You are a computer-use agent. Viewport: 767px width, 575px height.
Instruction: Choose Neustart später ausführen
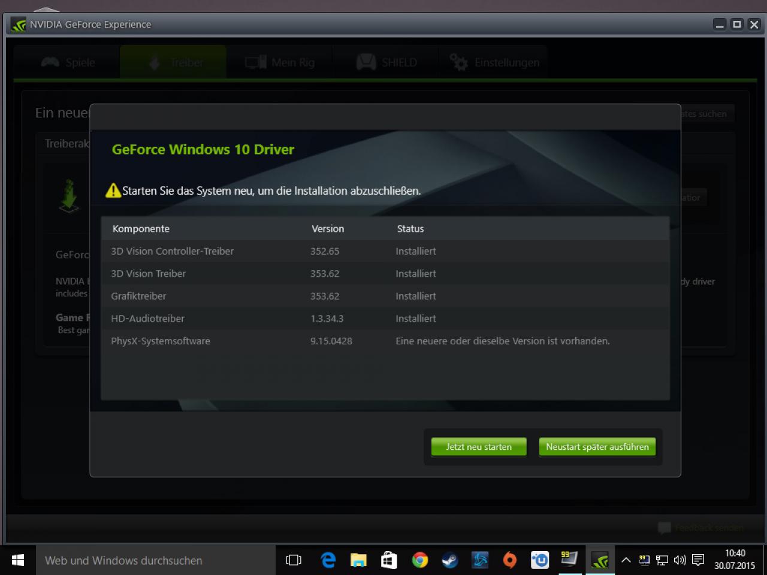[x=597, y=447]
